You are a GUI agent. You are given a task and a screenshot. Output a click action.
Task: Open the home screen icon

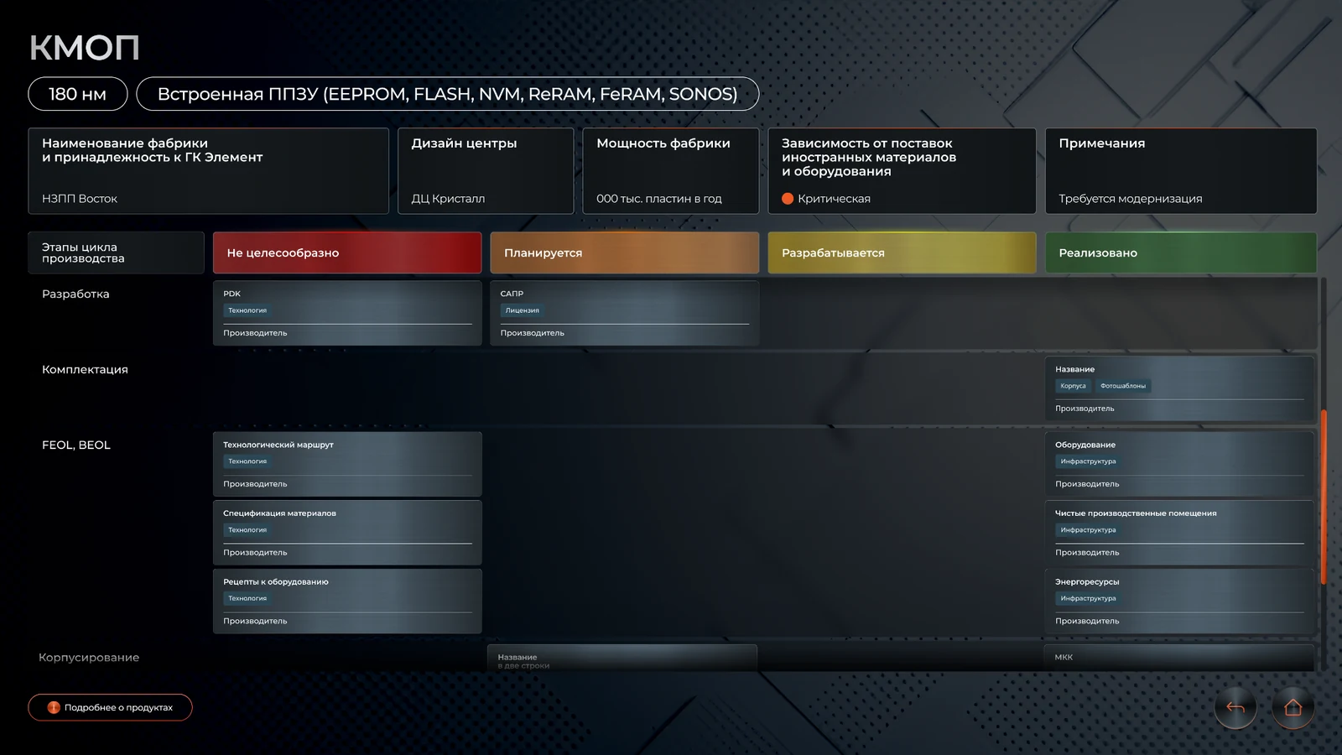[1293, 707]
